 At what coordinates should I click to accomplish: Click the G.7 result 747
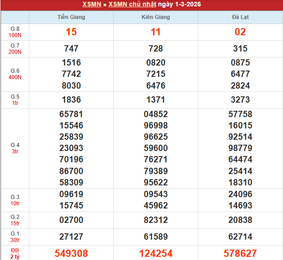point(71,49)
